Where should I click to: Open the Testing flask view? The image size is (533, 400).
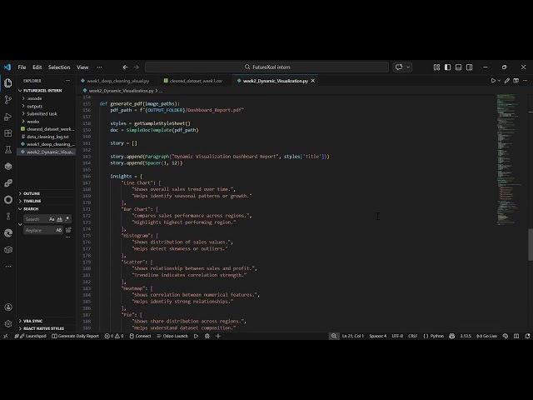pos(8,150)
